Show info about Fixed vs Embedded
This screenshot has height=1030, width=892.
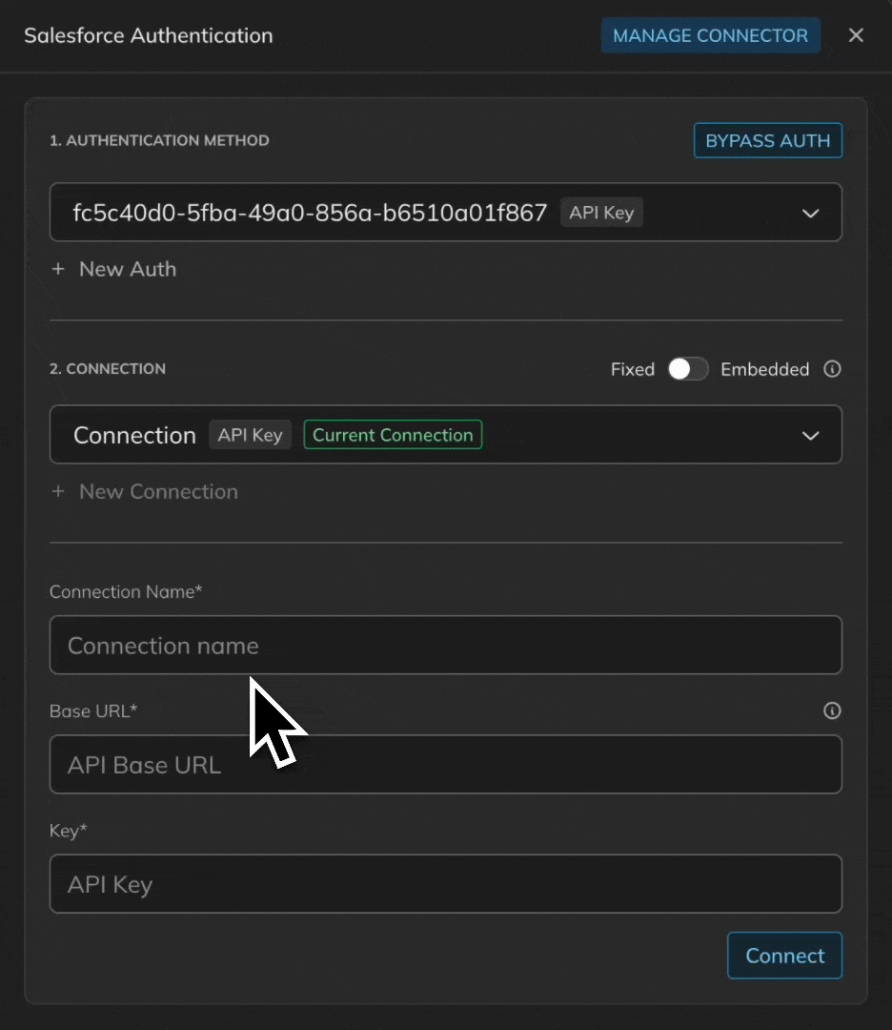point(832,369)
